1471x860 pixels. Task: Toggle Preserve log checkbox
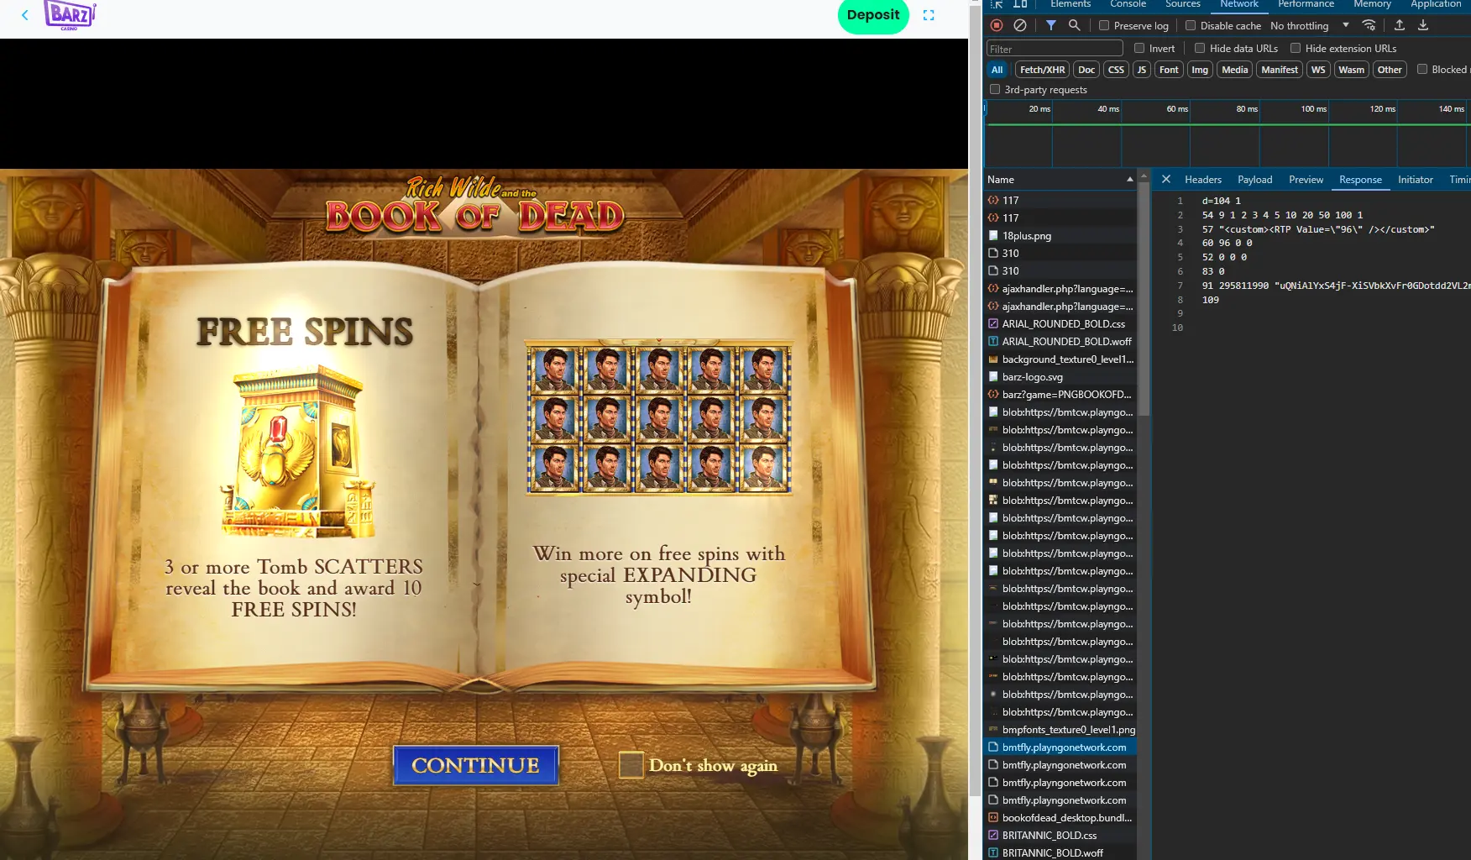click(1104, 25)
